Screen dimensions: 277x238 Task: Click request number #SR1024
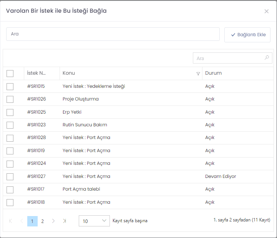[x=36, y=163]
